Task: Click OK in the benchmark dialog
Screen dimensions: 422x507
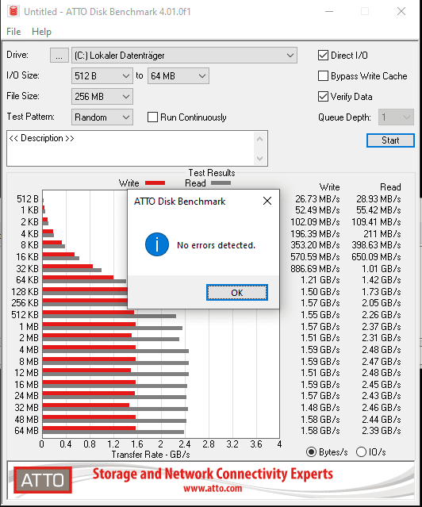Action: click(x=237, y=293)
